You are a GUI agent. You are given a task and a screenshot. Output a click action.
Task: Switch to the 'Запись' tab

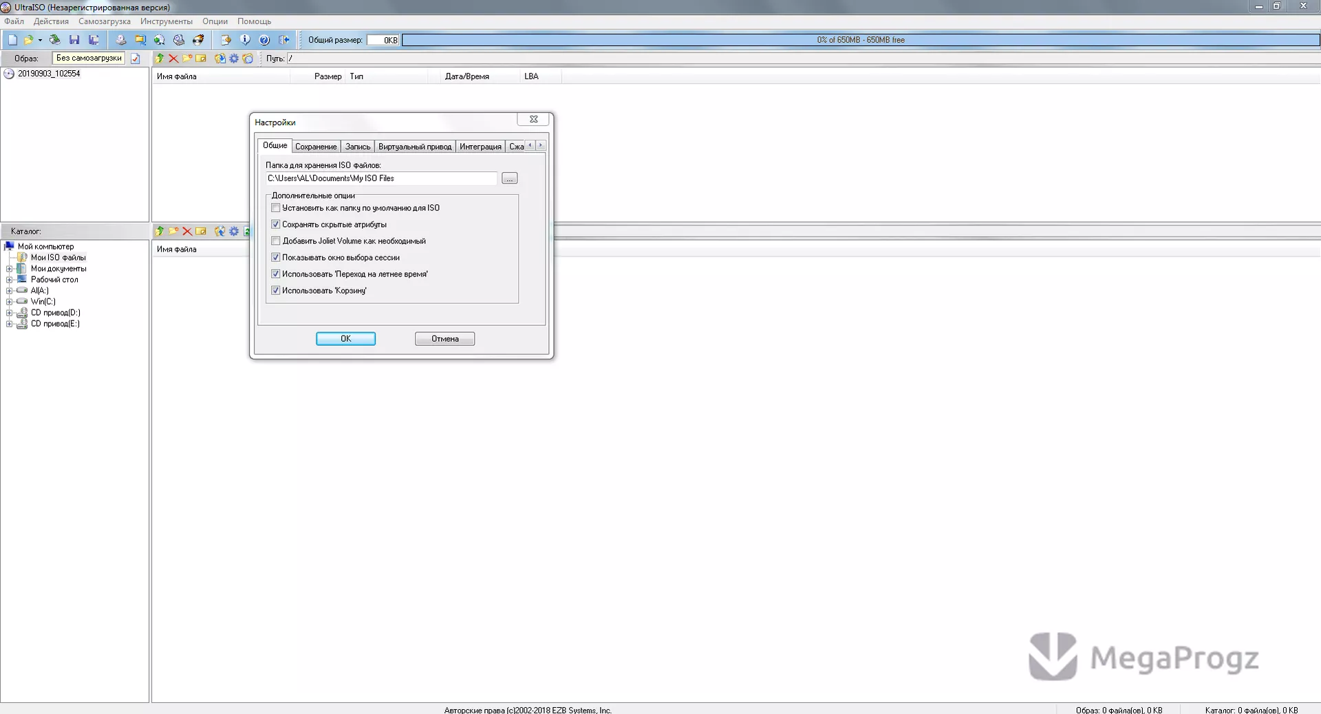(358, 147)
